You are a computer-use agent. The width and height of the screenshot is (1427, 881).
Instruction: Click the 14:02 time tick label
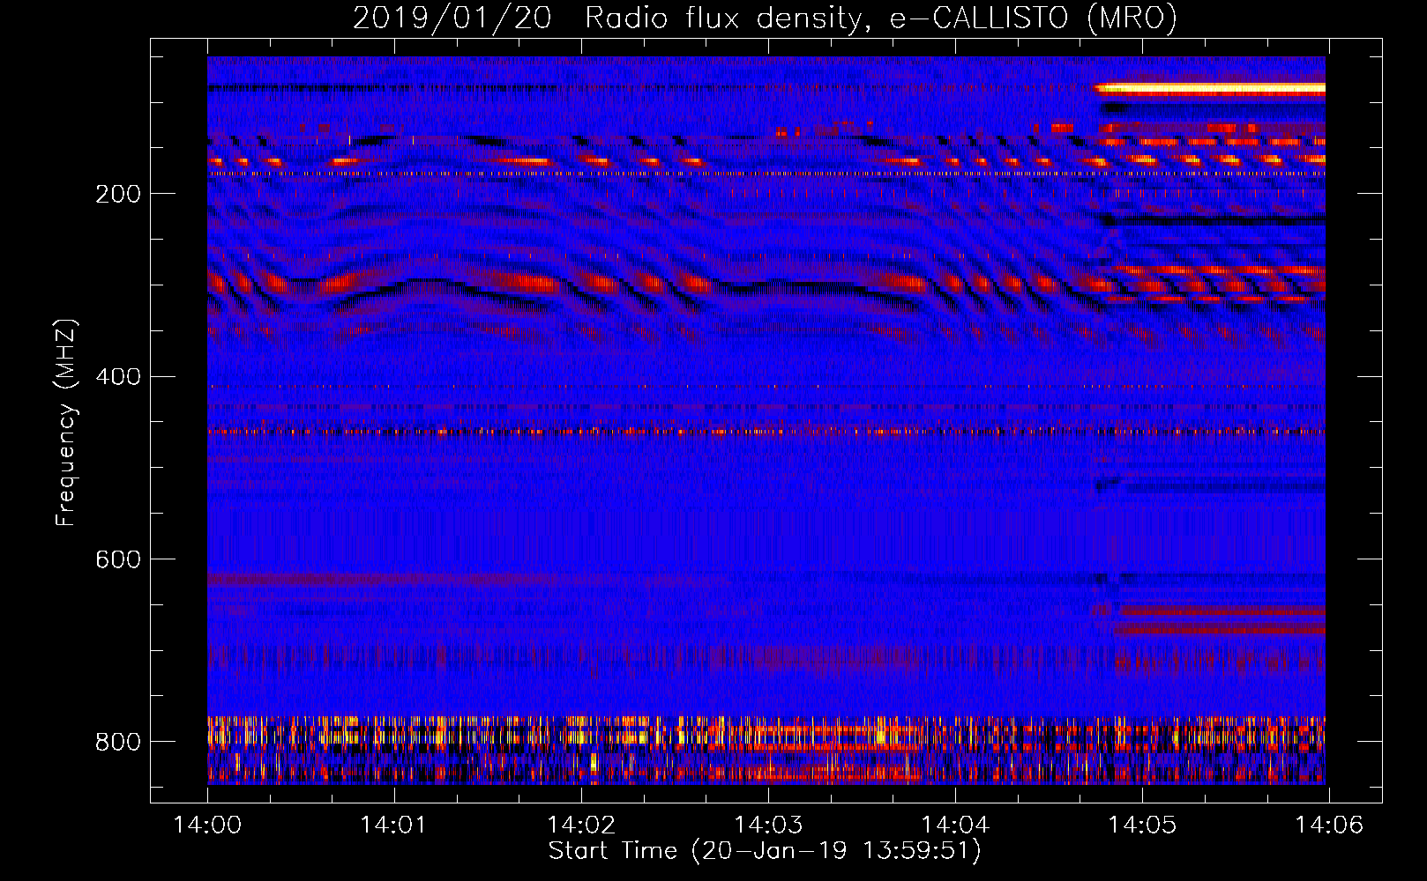(581, 825)
